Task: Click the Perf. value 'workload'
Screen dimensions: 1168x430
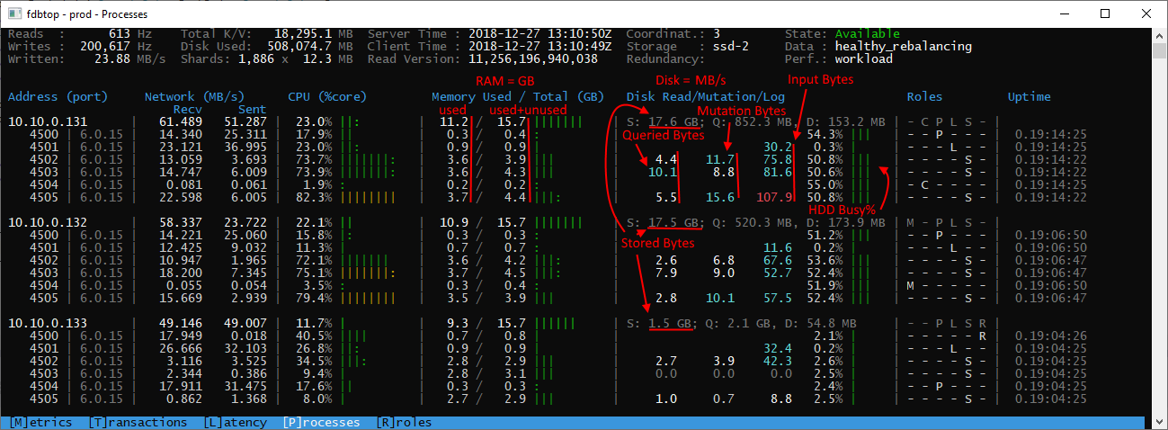Action: click(864, 58)
